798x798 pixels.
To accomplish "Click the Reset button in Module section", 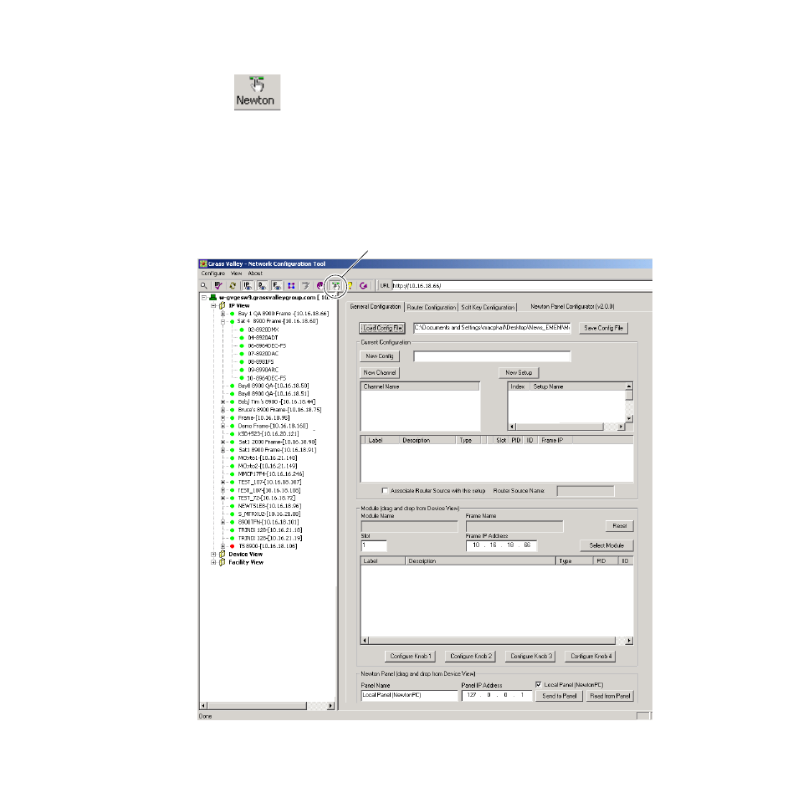I will coord(619,525).
